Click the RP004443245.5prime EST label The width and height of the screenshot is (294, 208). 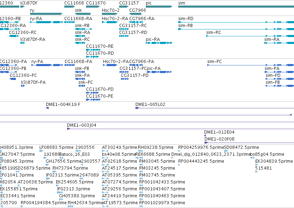pos(201,161)
